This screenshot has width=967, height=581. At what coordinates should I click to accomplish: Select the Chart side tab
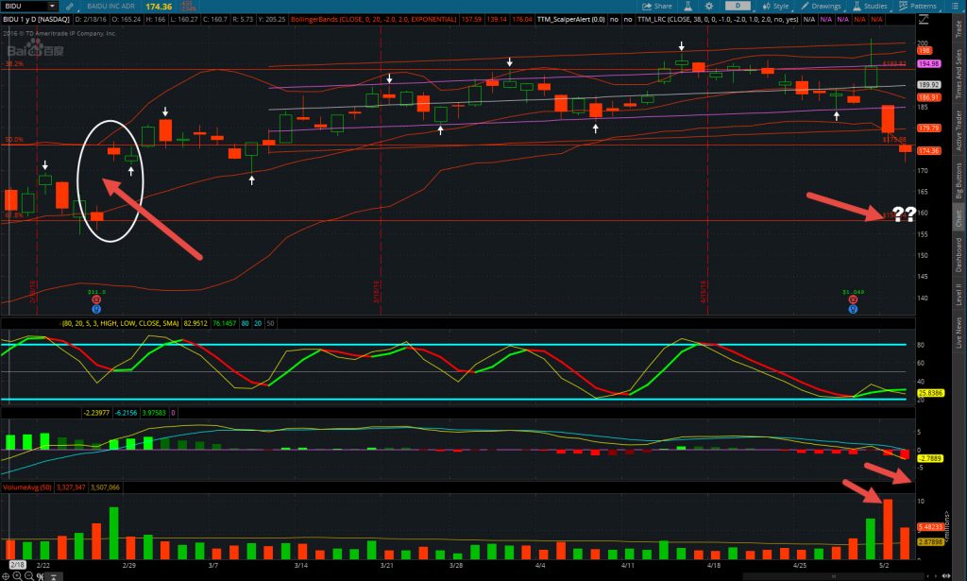coord(959,218)
